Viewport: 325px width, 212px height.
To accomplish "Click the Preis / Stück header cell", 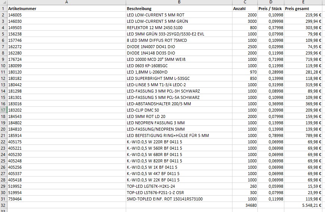I will [271, 9].
